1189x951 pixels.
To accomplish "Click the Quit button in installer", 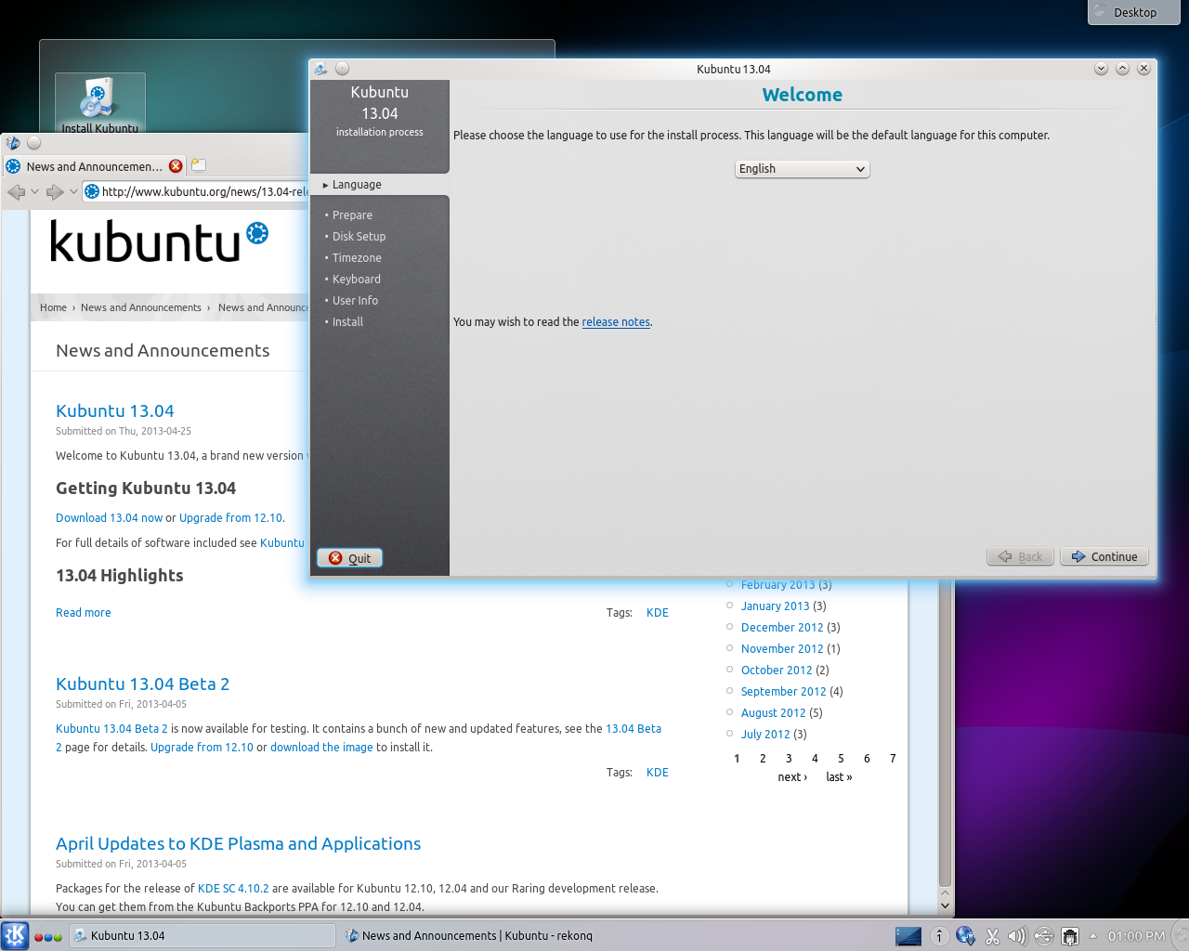I will pyautogui.click(x=350, y=558).
